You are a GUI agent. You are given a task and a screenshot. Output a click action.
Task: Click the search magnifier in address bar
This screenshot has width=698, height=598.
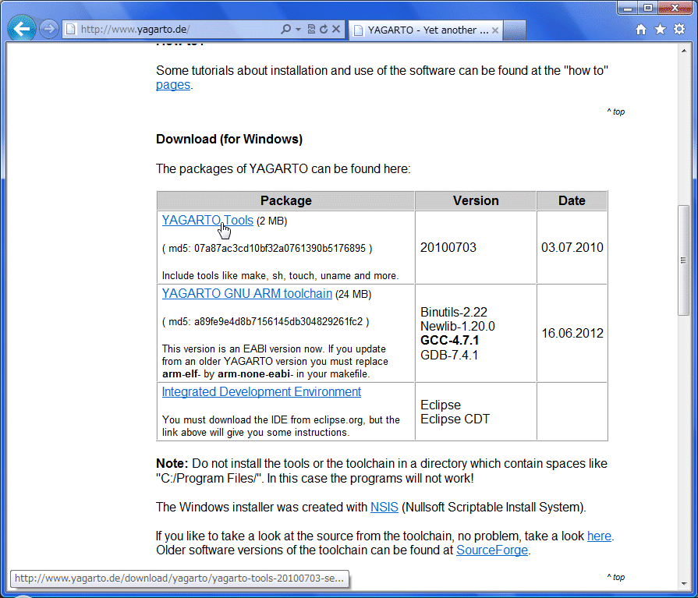point(285,30)
